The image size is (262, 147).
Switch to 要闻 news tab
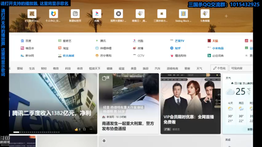(x=20, y=68)
